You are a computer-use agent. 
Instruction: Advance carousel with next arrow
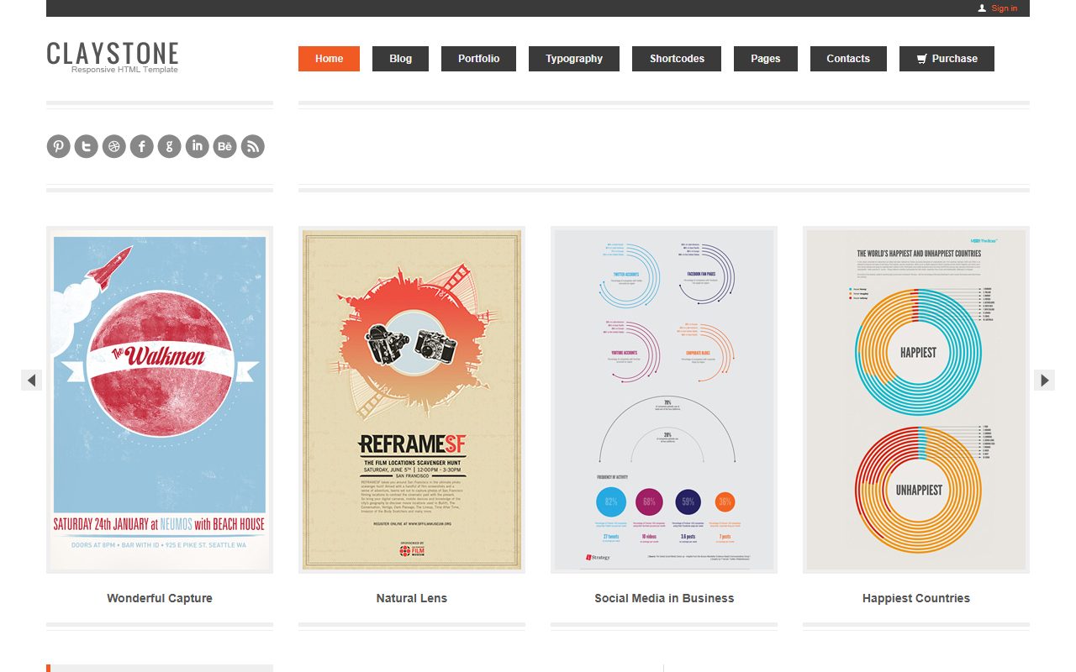click(1044, 380)
